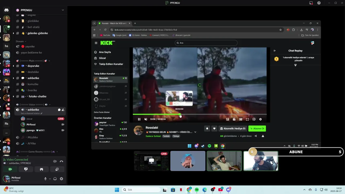Open Spotify from the taskbar
This screenshot has height=194, width=345.
(x=197, y=190)
